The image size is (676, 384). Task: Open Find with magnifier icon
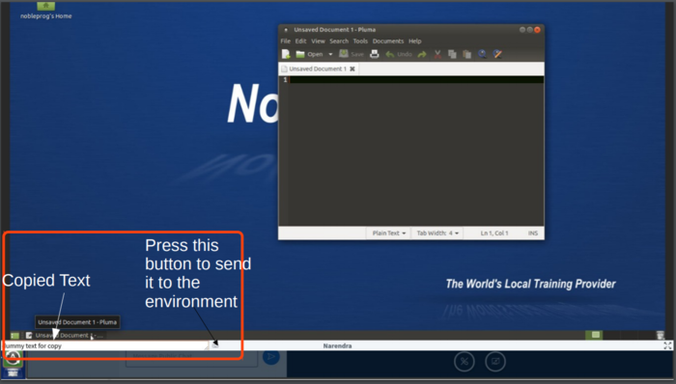pyautogui.click(x=483, y=54)
